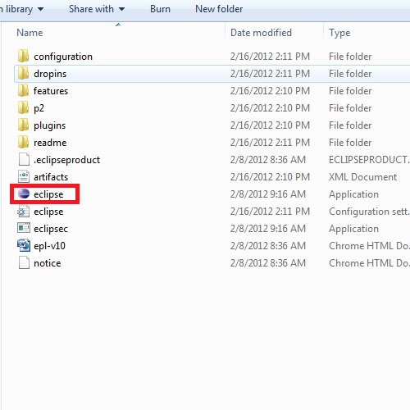Select the eclipse configuration settings file icon
410x410 pixels.
pyautogui.click(x=24, y=211)
